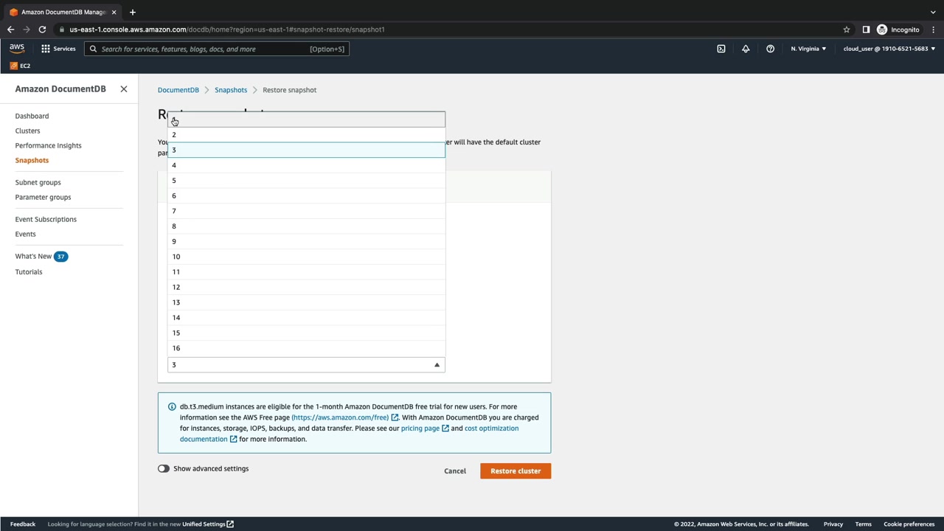Choose 15 in the dropdown list
944x531 pixels.
coord(306,333)
